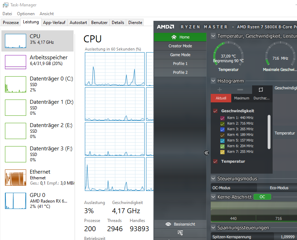Collapse the Histogramm section

coord(213,81)
